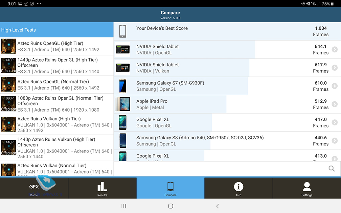341x213 pixels.
Task: Open the 413.0 Google Pixel XL details arrow
Action: [335, 159]
